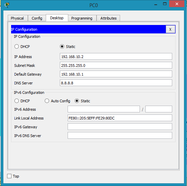Select the IPv6 Static radio button
Viewport: 187px width, 186px height.
(x=77, y=101)
